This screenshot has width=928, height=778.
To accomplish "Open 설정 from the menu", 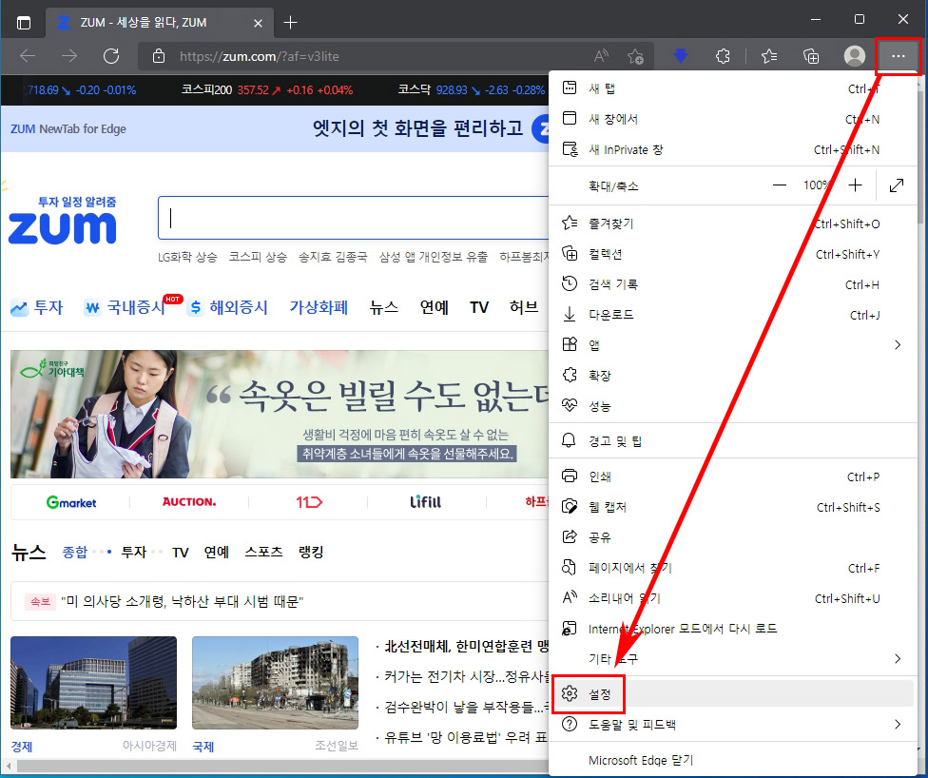I will (x=733, y=694).
